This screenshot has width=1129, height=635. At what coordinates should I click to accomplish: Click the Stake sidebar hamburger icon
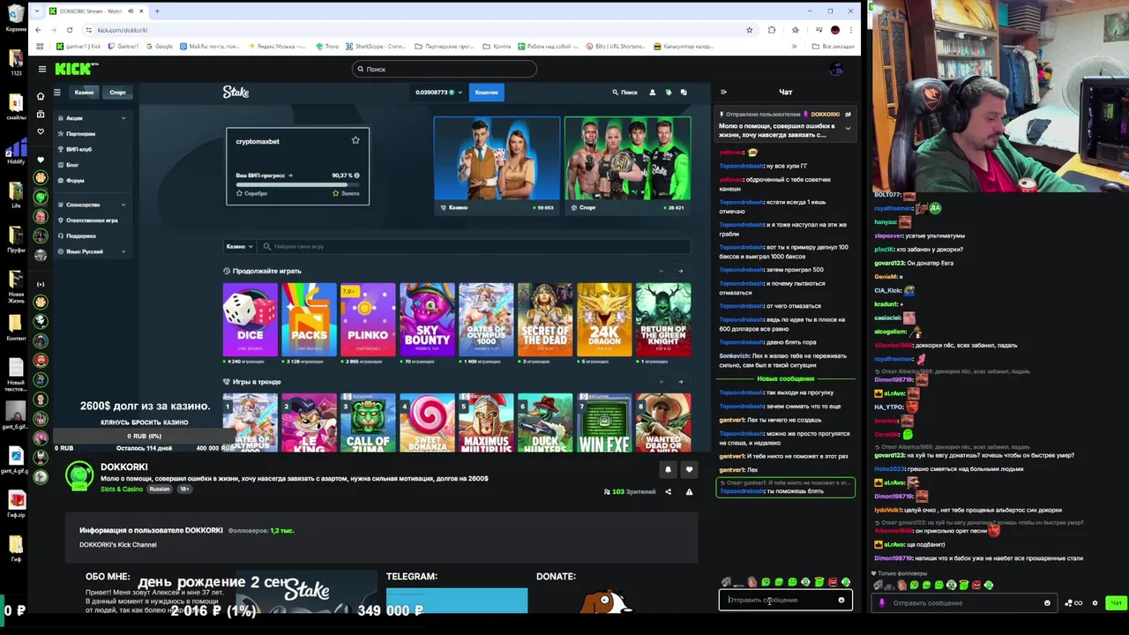(x=57, y=92)
